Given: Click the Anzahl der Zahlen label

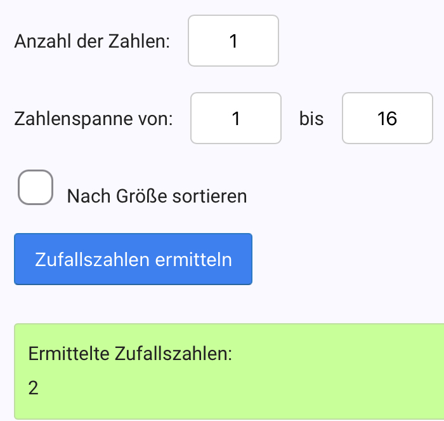Looking at the screenshot, I should coord(92,42).
